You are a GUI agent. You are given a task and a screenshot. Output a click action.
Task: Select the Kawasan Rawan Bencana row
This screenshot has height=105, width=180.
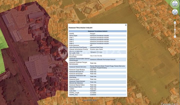click(x=97, y=67)
